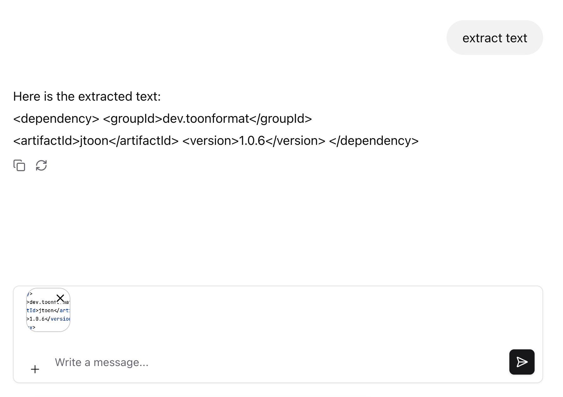This screenshot has width=563, height=397.
Task: Click the opening <groupId> tag text
Action: 133,119
